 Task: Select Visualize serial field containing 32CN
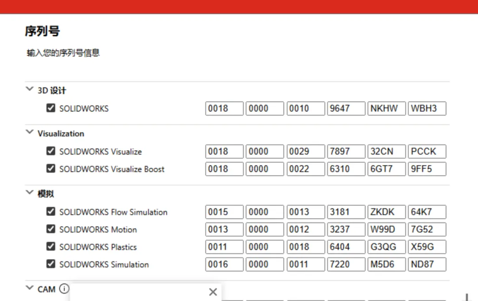pyautogui.click(x=386, y=151)
